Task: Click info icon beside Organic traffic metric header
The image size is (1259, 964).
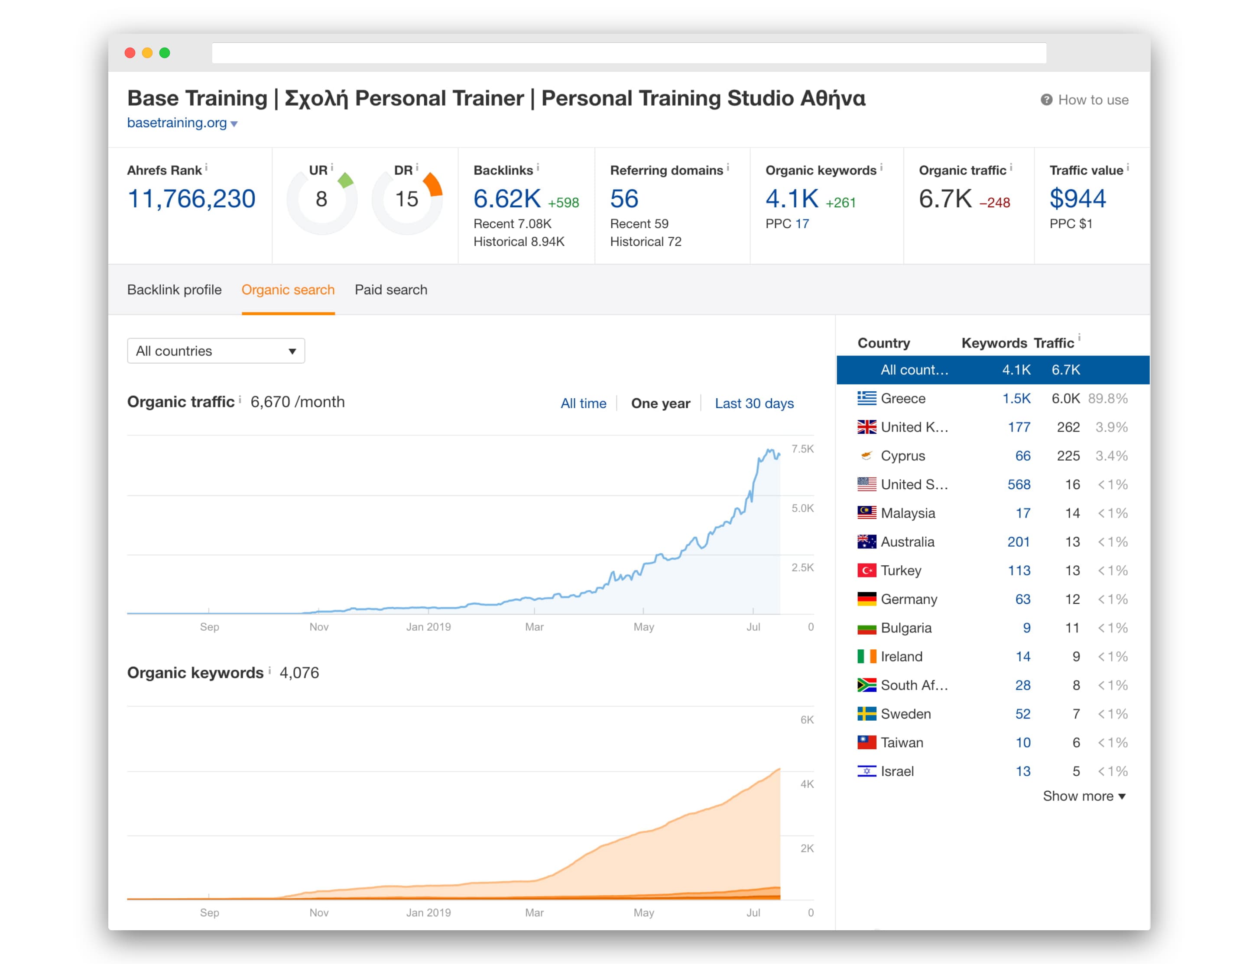Action: tap(1011, 167)
